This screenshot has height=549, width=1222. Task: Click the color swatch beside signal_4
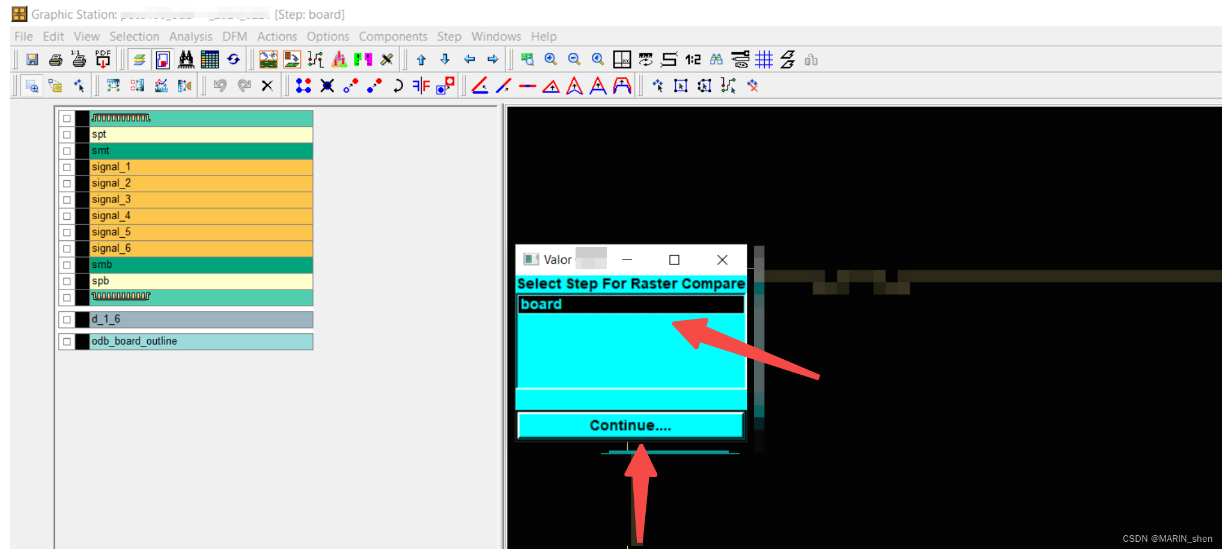(x=82, y=216)
